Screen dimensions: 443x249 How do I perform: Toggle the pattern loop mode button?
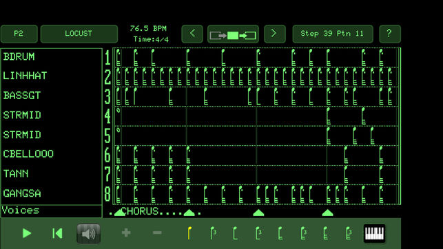coord(233,34)
